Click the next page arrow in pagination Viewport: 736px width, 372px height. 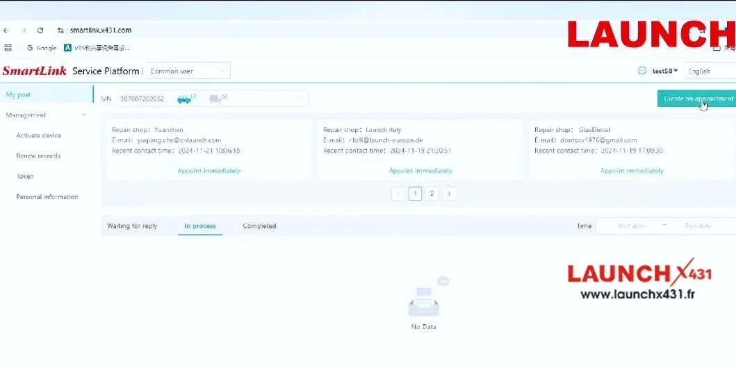(449, 194)
